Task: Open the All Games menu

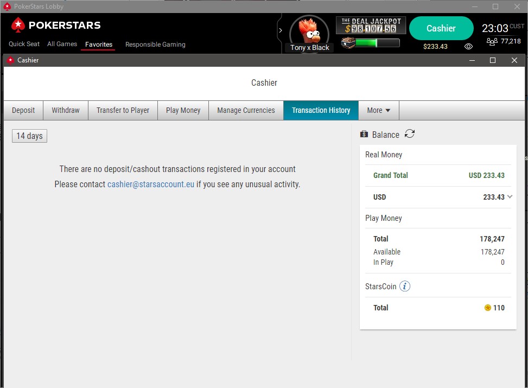Action: [62, 44]
